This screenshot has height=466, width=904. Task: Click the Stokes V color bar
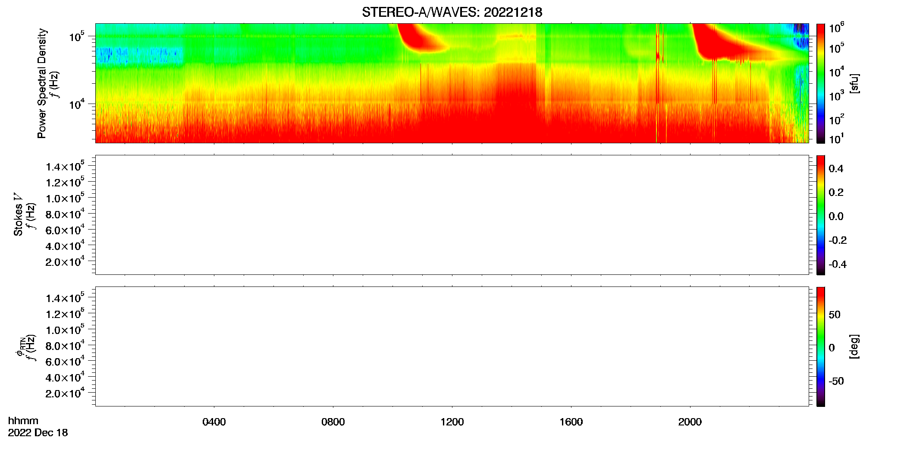click(x=821, y=215)
